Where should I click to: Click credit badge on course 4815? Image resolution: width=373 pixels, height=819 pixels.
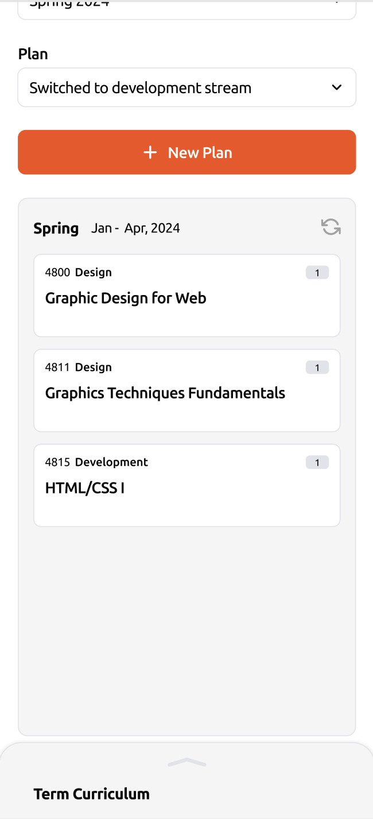[317, 462]
